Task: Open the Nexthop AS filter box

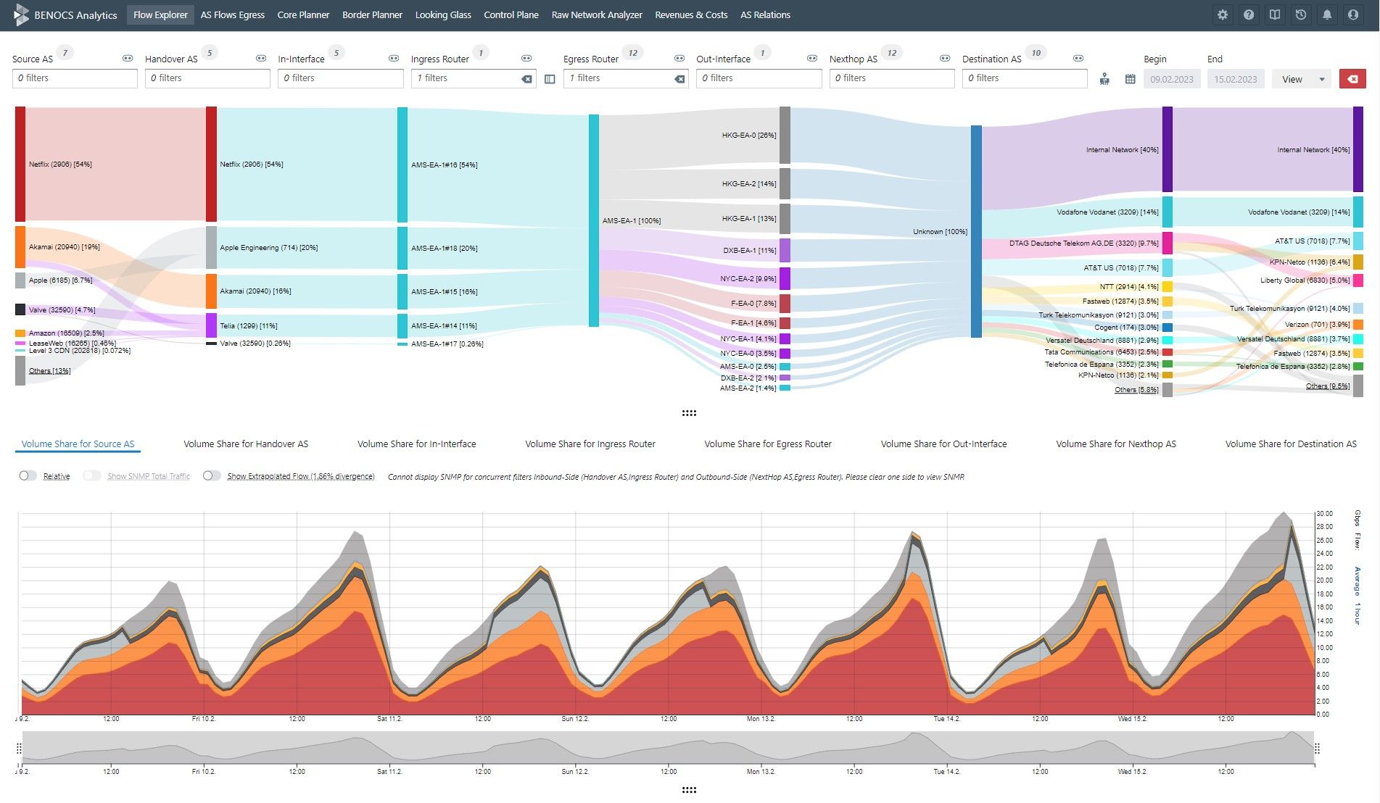Action: coord(892,78)
